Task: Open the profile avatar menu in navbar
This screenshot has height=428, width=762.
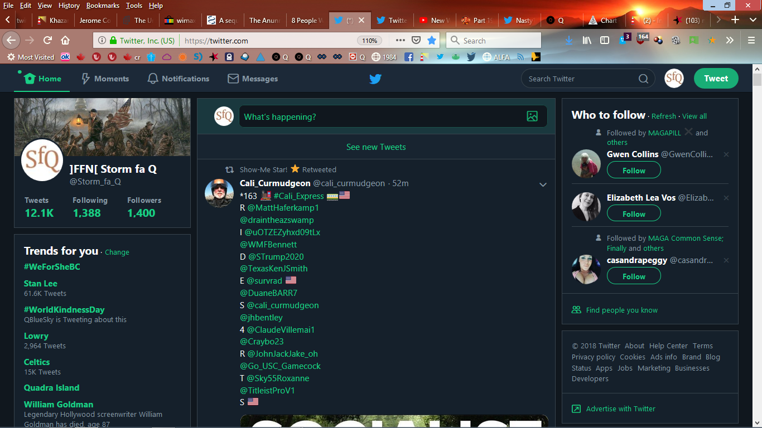Action: tap(674, 79)
